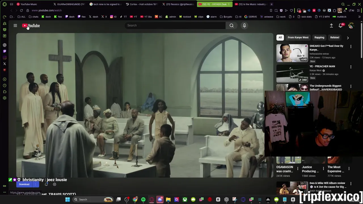The image size is (363, 204).
Task: Open the options menu for the SNEAKO video
Action: [x=351, y=46]
